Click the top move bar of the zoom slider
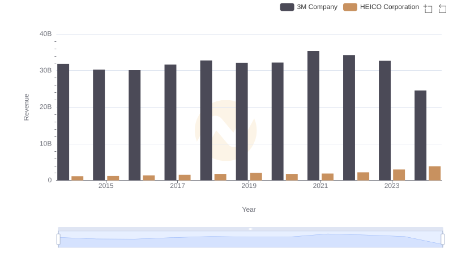453x261 pixels. click(250, 229)
